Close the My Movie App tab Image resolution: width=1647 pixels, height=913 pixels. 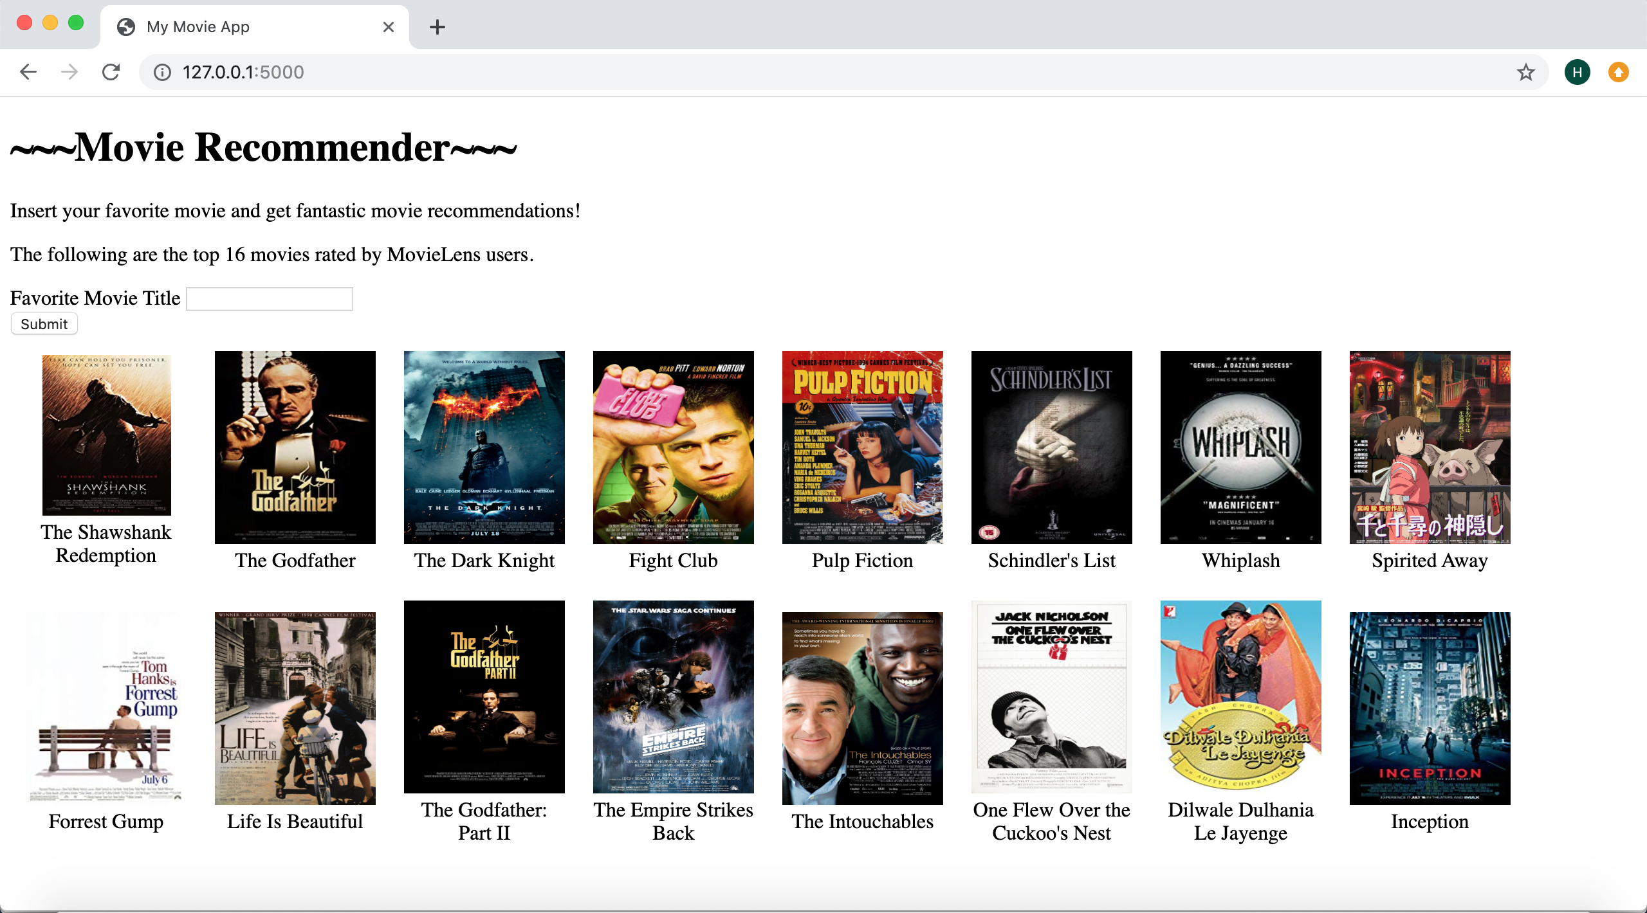pyautogui.click(x=388, y=27)
